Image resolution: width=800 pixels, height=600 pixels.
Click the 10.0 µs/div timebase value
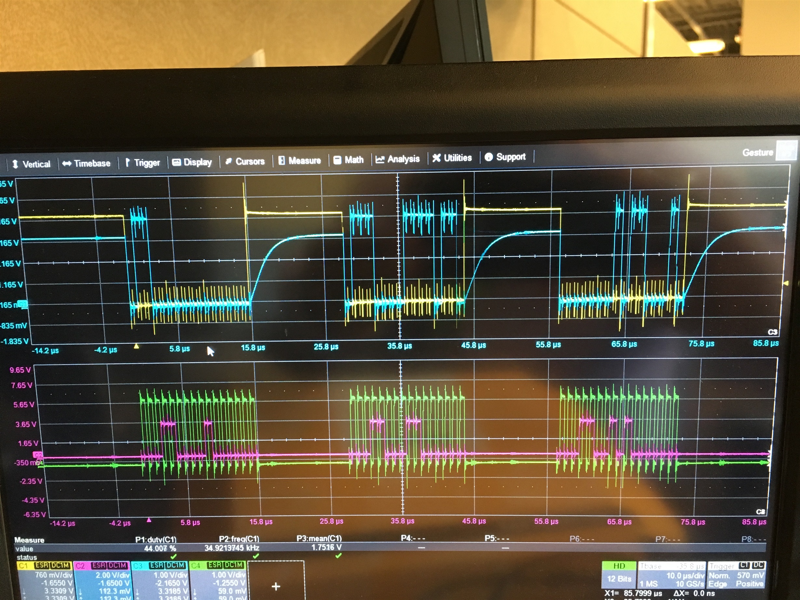click(686, 575)
